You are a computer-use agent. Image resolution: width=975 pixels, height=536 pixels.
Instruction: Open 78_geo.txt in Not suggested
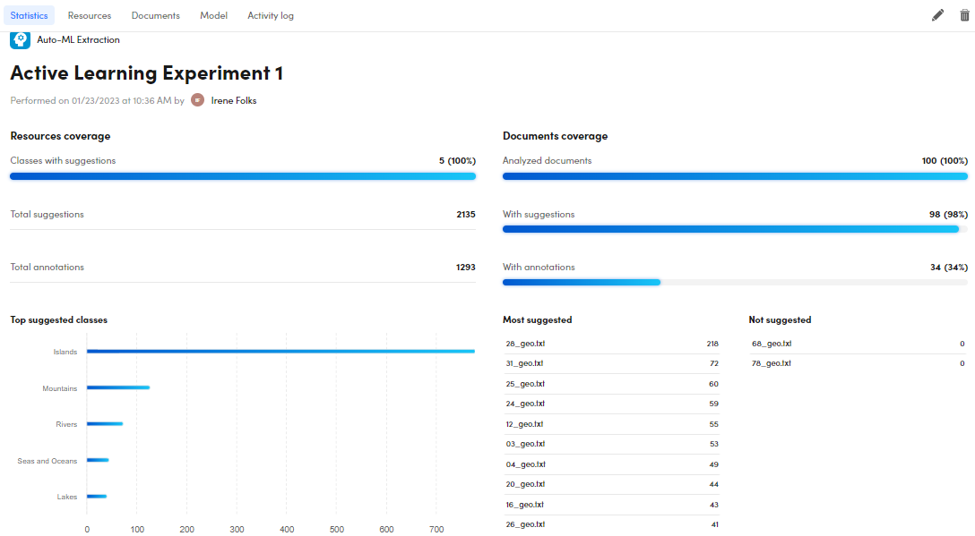(771, 363)
